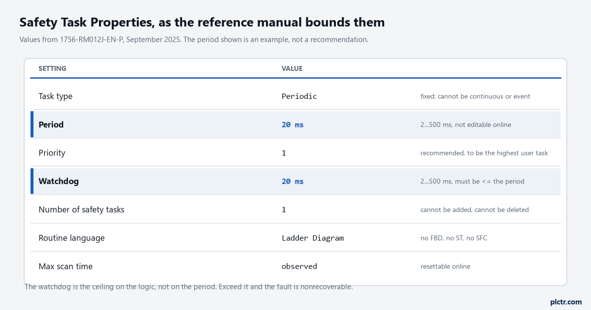Click the Period value '20 ms'
Screen dimensions: 591x310
coord(293,125)
